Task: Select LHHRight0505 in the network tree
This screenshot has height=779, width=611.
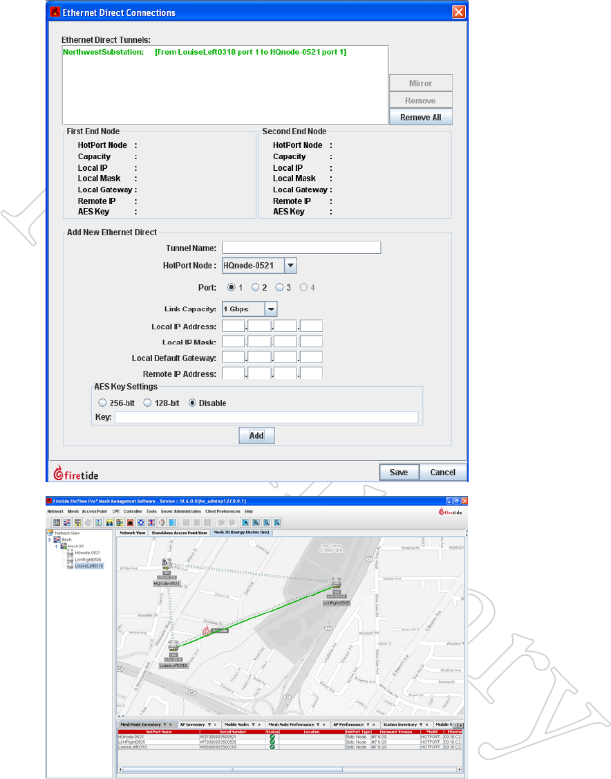Action: [x=88, y=560]
